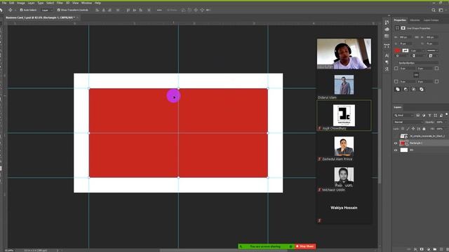Image resolution: width=449 pixels, height=252 pixels.
Task: Click filter for pixel layers icon
Action: coord(418,115)
